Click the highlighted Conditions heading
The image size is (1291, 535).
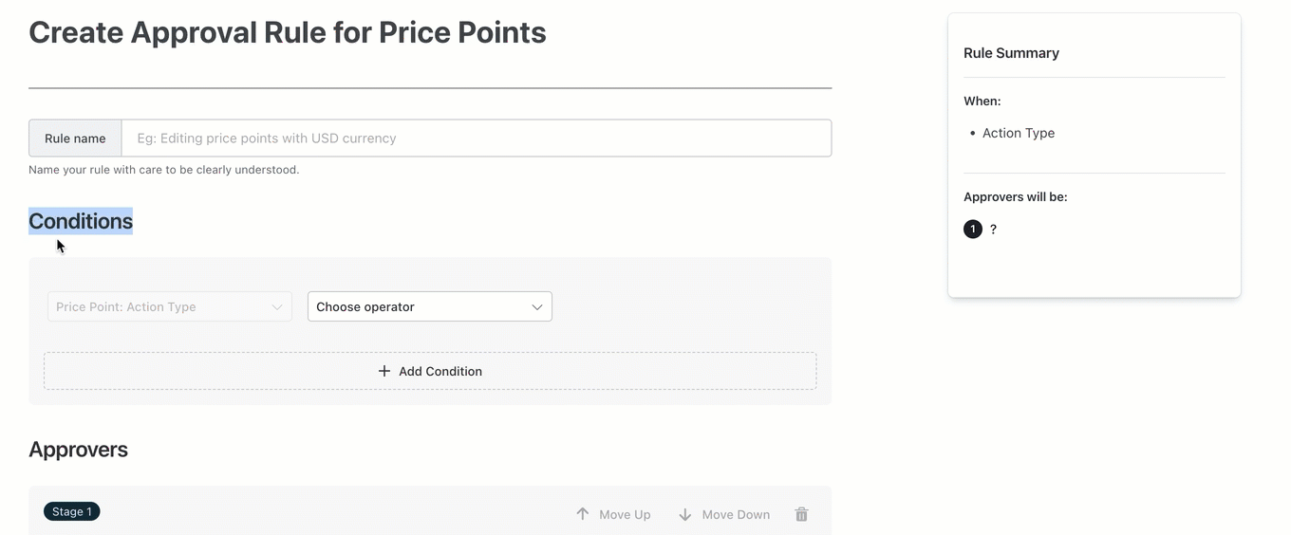tap(81, 221)
